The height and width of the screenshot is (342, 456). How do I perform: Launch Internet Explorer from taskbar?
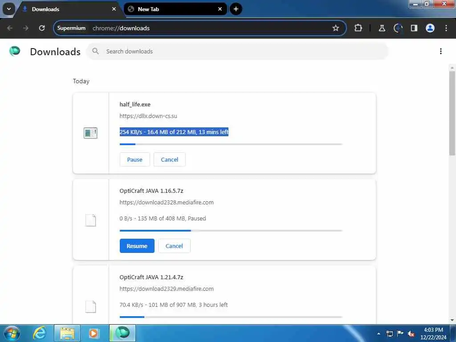[39, 333]
